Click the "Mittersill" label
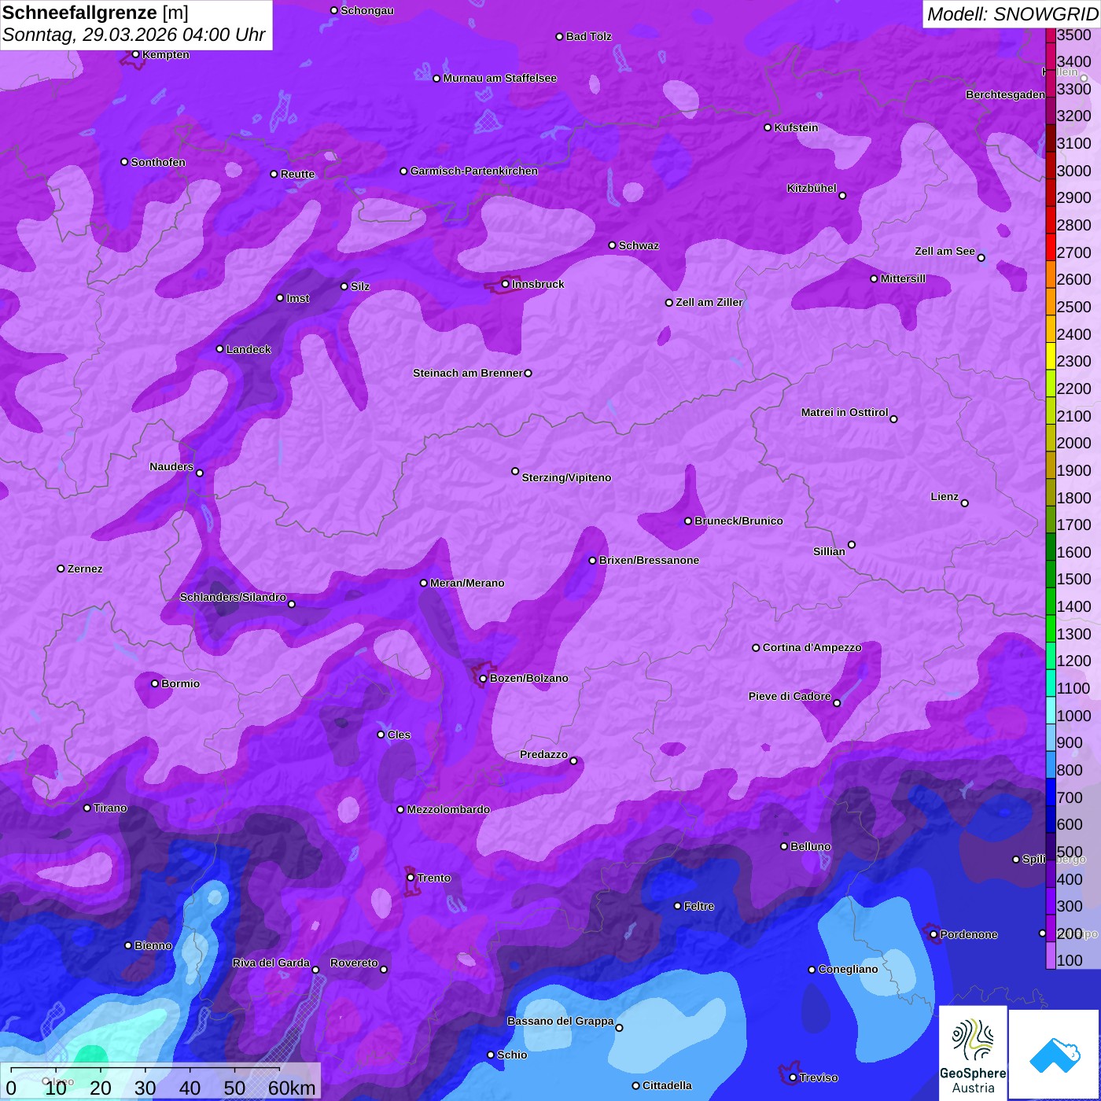 [x=903, y=278]
